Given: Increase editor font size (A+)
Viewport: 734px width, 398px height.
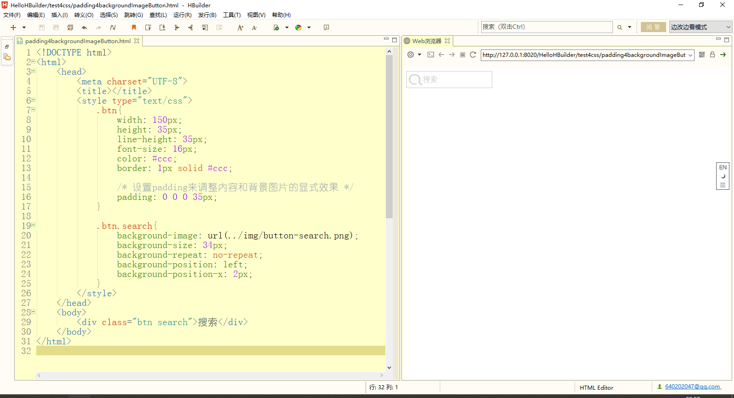Looking at the screenshot, I should [240, 28].
